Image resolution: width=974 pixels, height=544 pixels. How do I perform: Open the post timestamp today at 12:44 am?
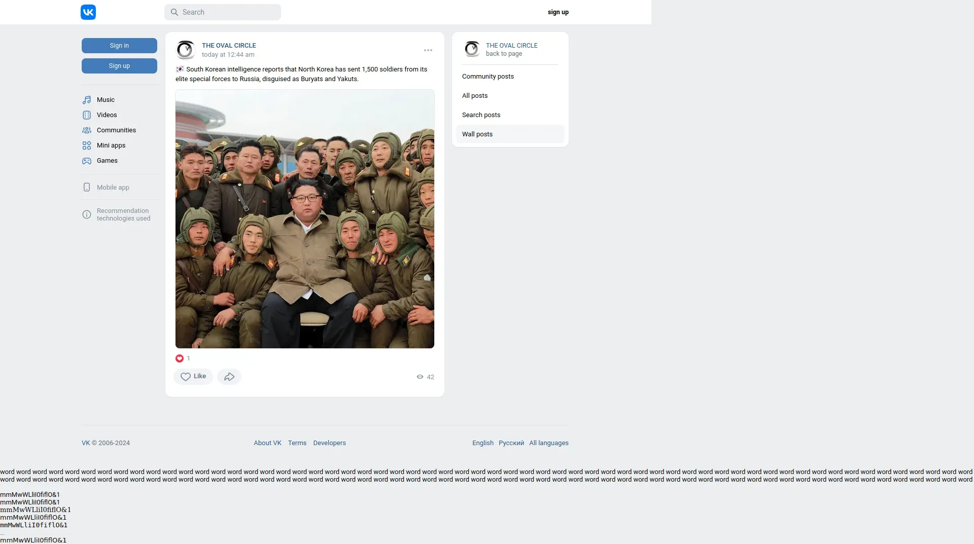point(228,55)
